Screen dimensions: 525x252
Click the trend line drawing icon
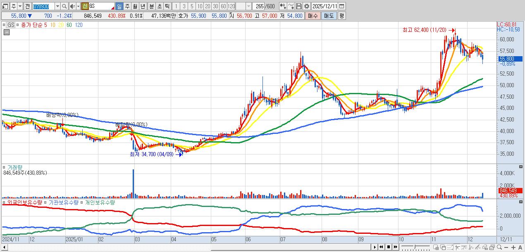(x=478, y=247)
